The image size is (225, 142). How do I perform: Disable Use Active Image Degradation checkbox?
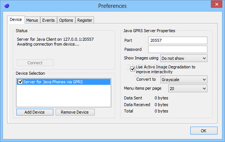[x=132, y=69]
